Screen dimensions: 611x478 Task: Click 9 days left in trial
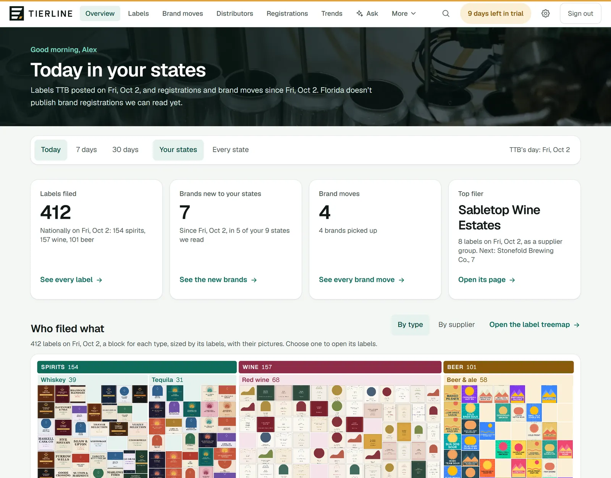coord(496,13)
